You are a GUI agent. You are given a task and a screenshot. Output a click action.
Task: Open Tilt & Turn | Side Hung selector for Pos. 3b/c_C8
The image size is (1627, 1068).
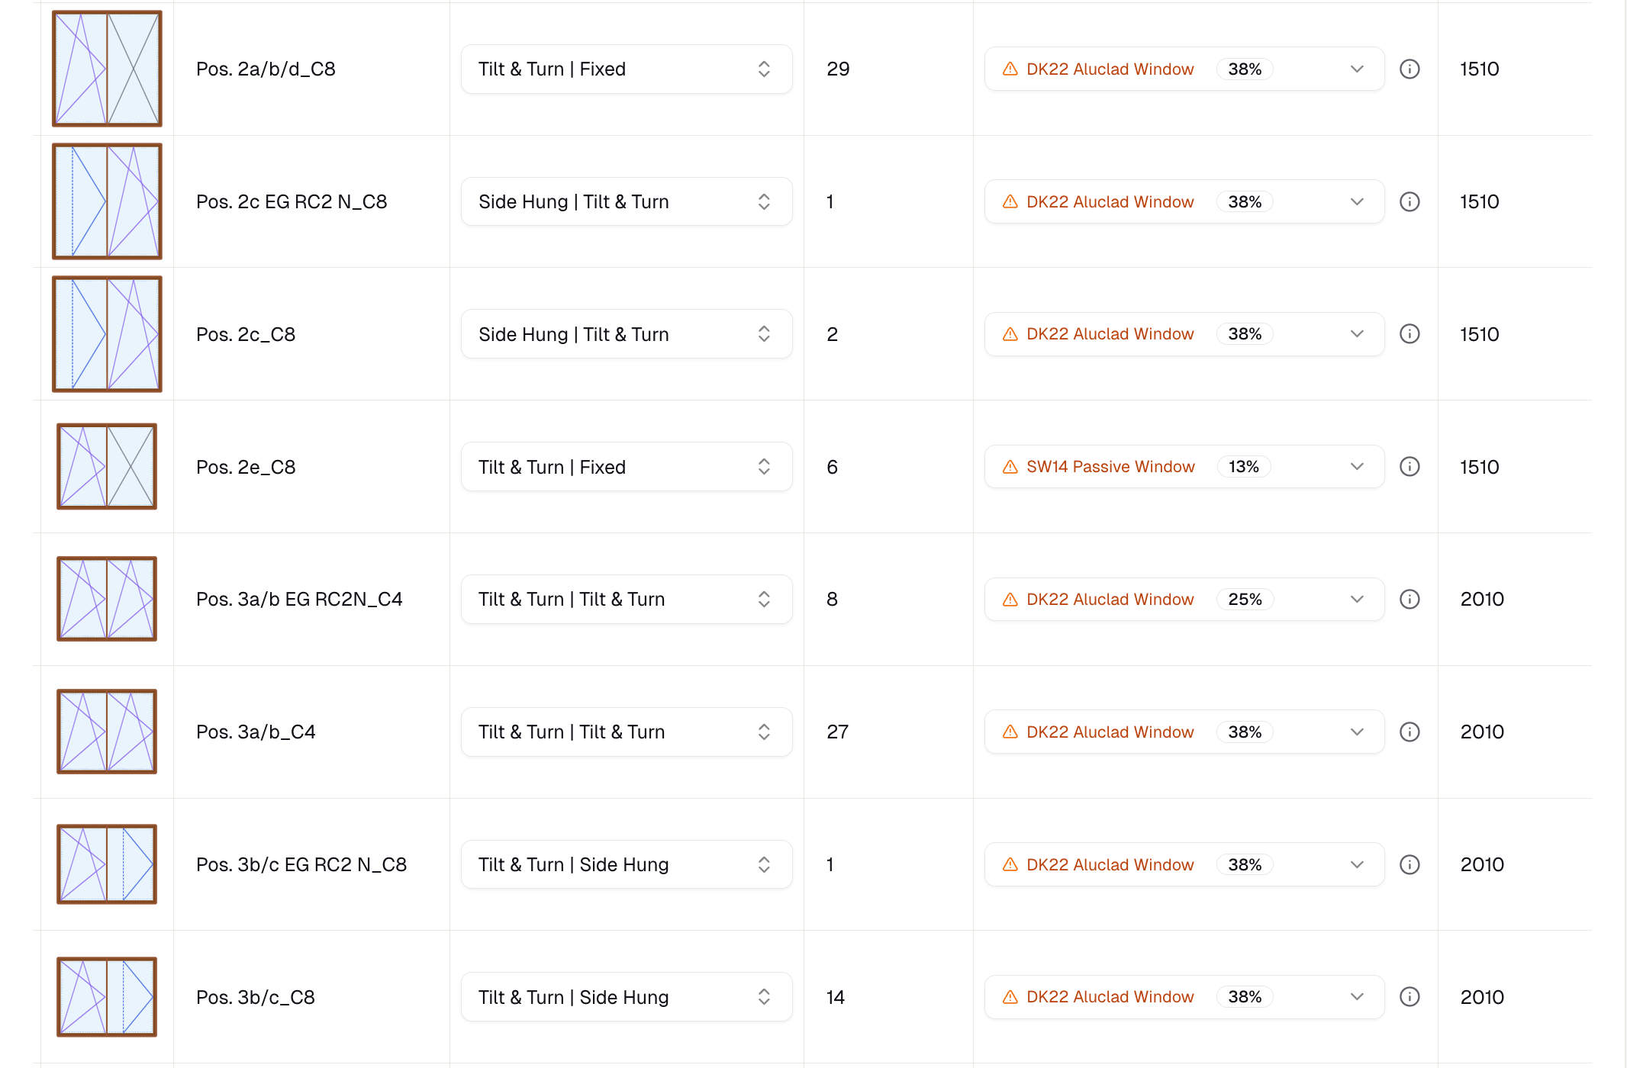[626, 997]
